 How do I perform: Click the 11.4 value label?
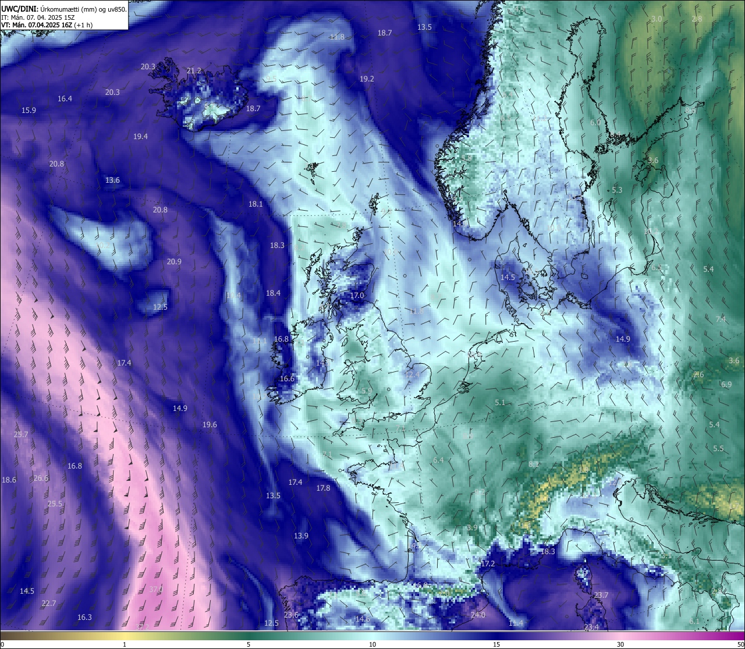516,623
